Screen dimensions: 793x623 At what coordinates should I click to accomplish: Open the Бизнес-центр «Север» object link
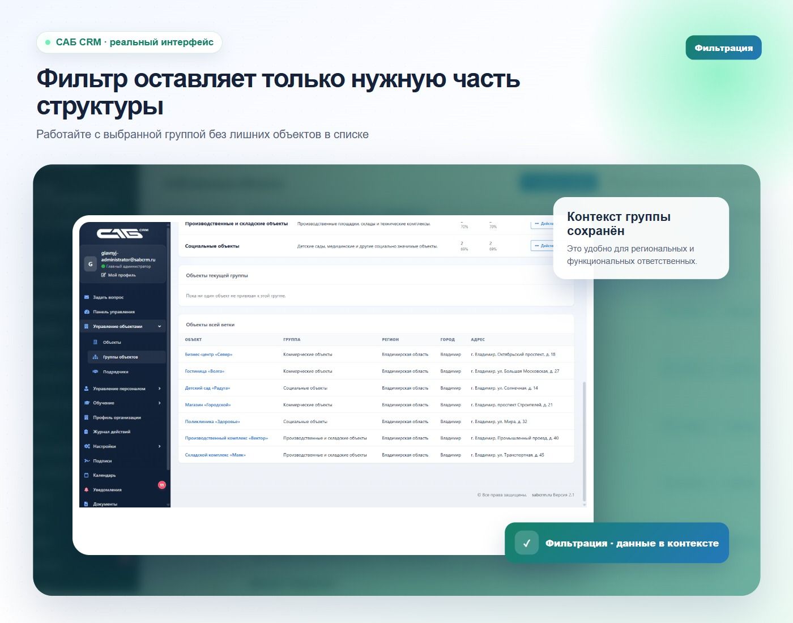(x=208, y=355)
